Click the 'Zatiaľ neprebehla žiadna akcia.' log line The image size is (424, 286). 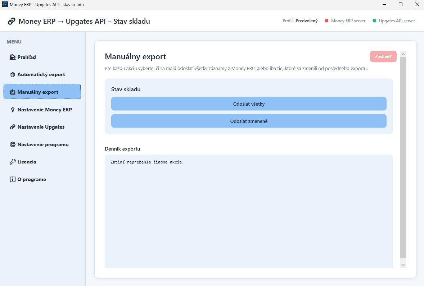pyautogui.click(x=147, y=162)
